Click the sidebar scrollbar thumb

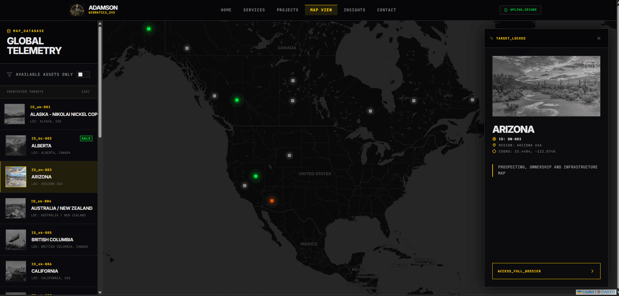point(100,82)
